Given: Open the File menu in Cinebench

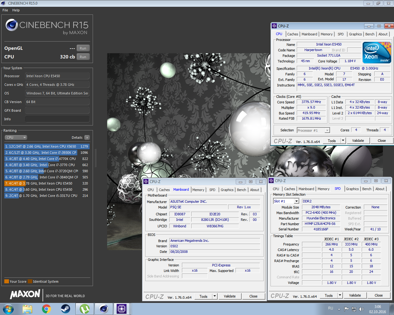Looking at the screenshot, I should (5, 10).
